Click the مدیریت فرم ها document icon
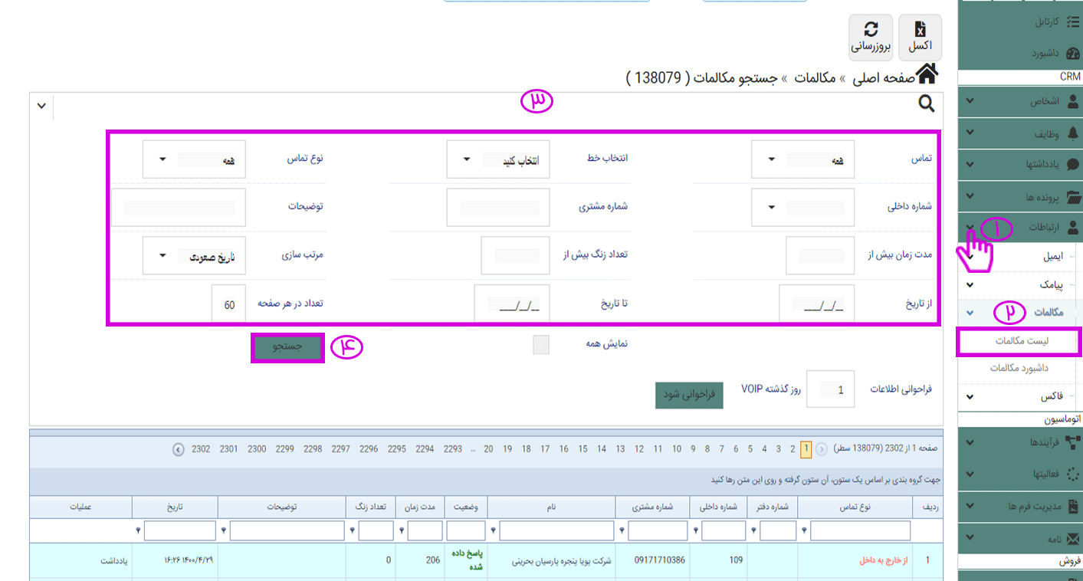 (x=1073, y=507)
